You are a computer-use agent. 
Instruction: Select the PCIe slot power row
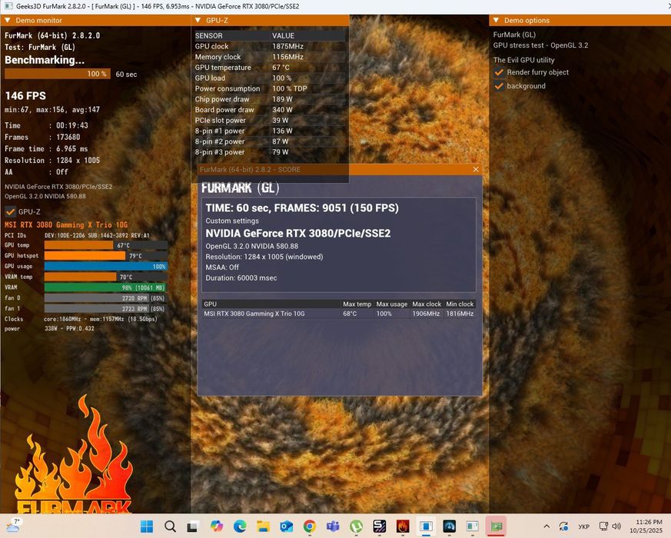point(270,120)
